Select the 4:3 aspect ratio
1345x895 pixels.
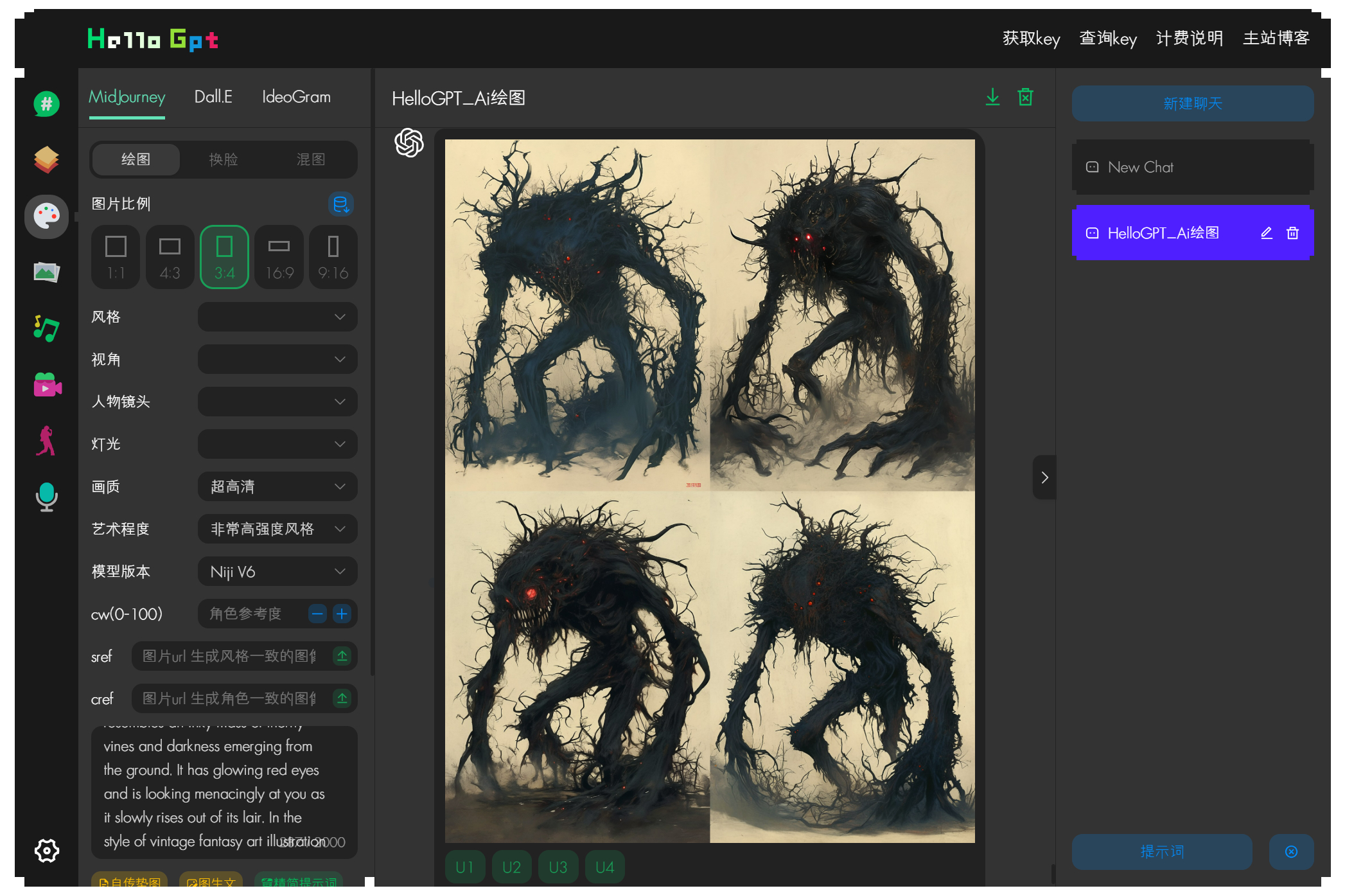170,257
